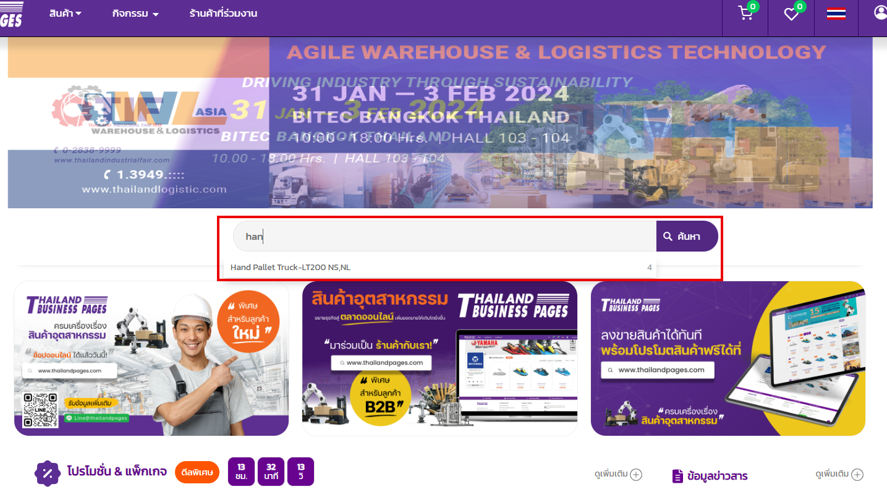Image resolution: width=887 pixels, height=492 pixels.
Task: Open the B2B industrial products banner
Action: [x=439, y=358]
